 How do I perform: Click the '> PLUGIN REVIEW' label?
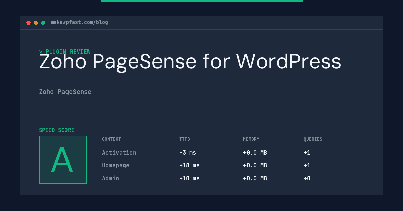coord(65,52)
